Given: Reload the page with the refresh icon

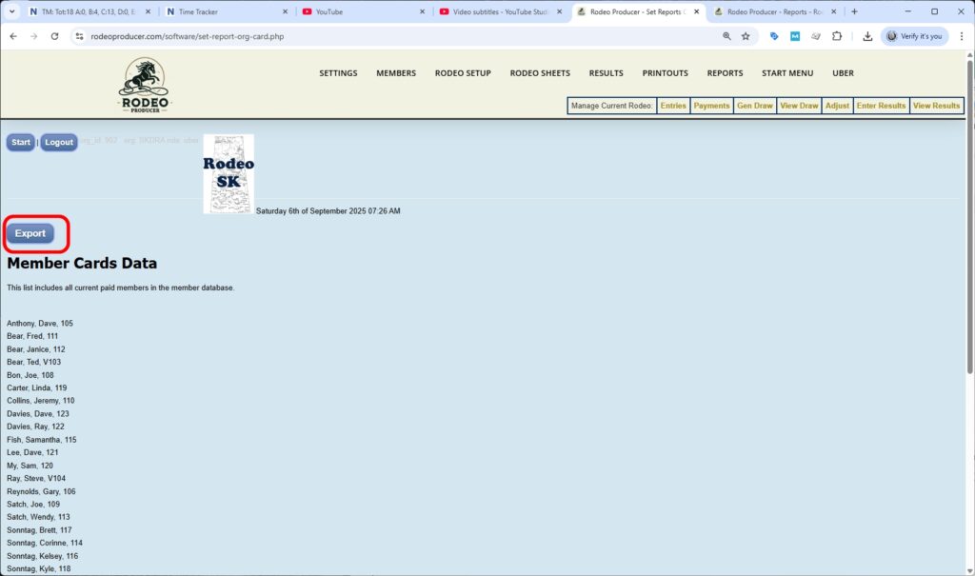Looking at the screenshot, I should (54, 36).
